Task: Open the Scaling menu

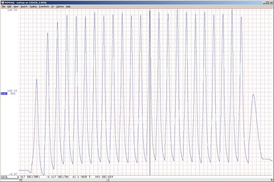Action: pyautogui.click(x=33, y=6)
